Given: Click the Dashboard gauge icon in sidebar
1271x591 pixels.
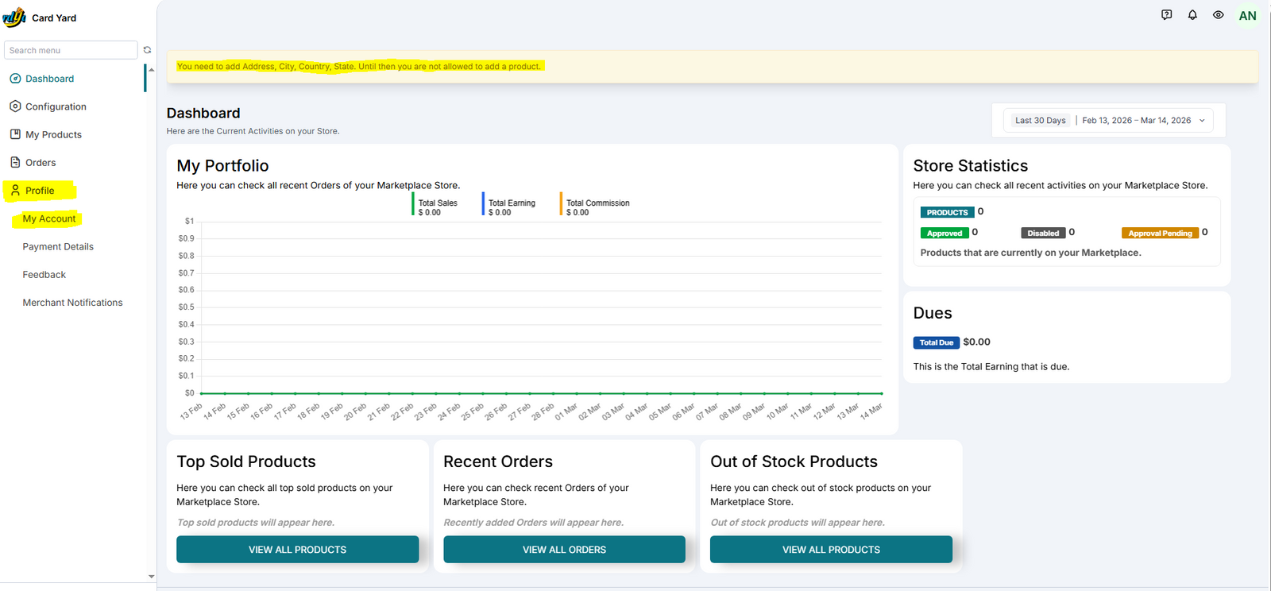Looking at the screenshot, I should click(x=15, y=79).
